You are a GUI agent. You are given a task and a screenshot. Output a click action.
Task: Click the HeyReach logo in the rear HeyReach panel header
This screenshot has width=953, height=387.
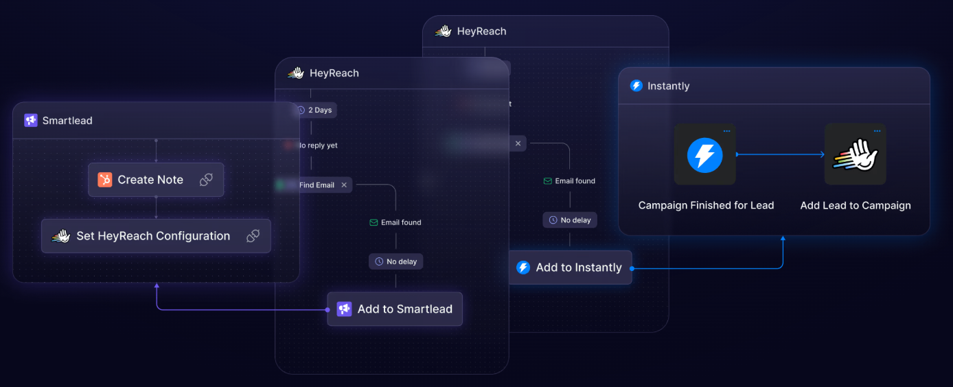tap(444, 31)
